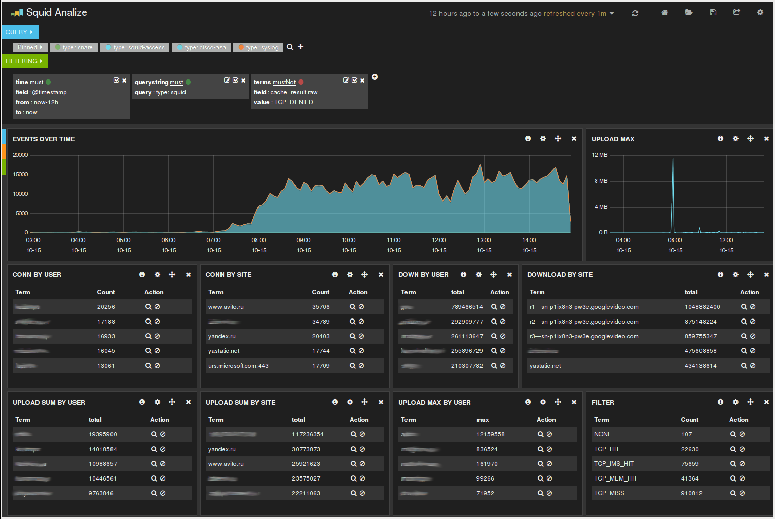
Task: Exclude yandex.ru in Conn By Site
Action: pos(361,336)
